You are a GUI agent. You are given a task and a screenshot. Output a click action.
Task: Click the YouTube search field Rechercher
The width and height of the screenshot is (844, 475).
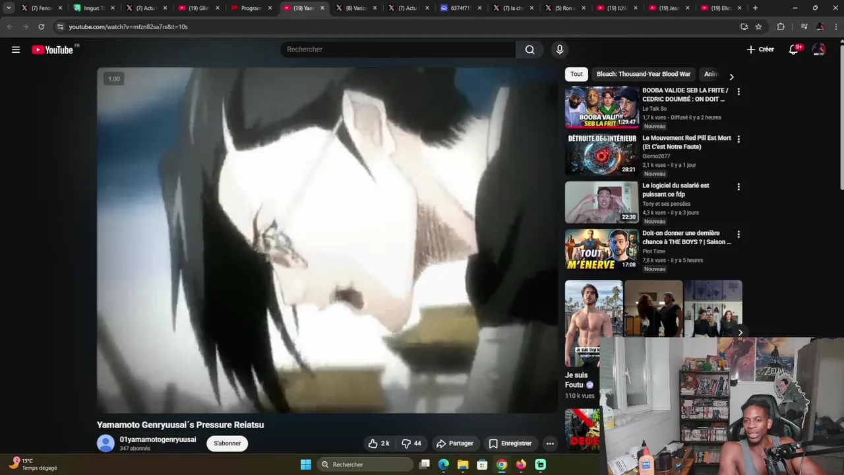tap(398, 49)
